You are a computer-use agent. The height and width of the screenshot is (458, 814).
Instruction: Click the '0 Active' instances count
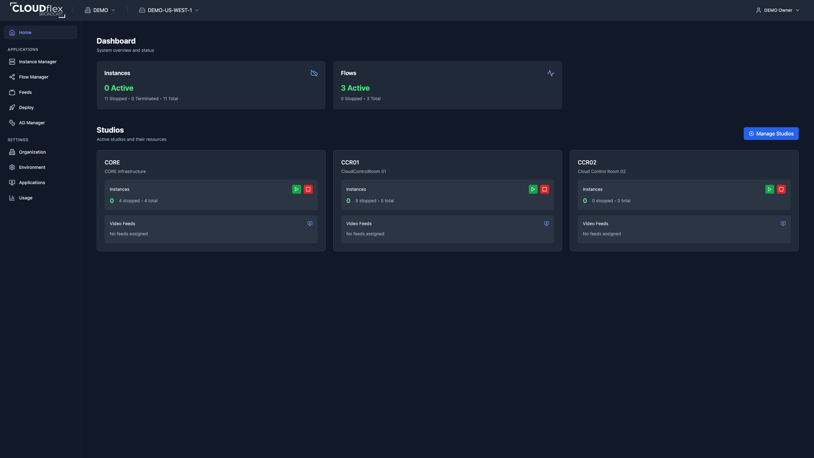(119, 88)
